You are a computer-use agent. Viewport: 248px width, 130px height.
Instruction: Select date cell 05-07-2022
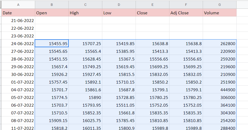[18, 97]
